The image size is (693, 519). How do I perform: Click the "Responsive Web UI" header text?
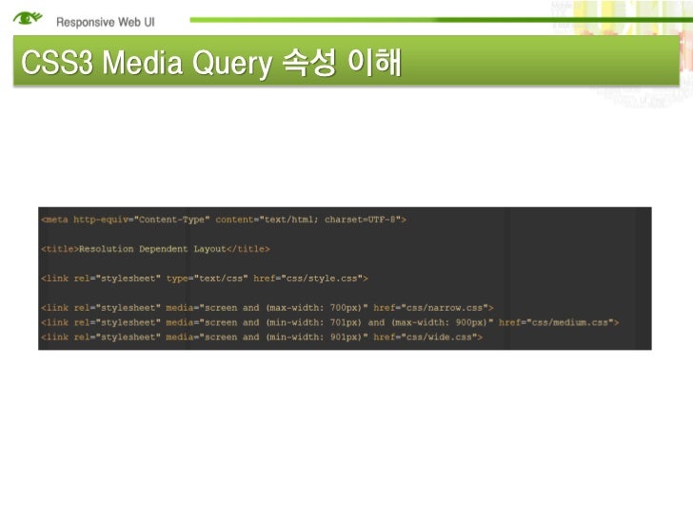pyautogui.click(x=105, y=22)
